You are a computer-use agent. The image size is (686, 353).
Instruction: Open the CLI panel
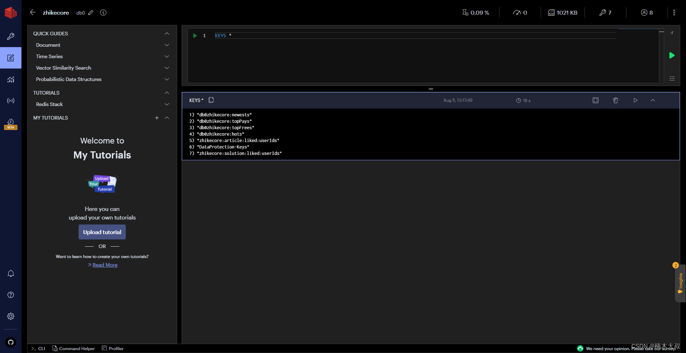[38, 348]
